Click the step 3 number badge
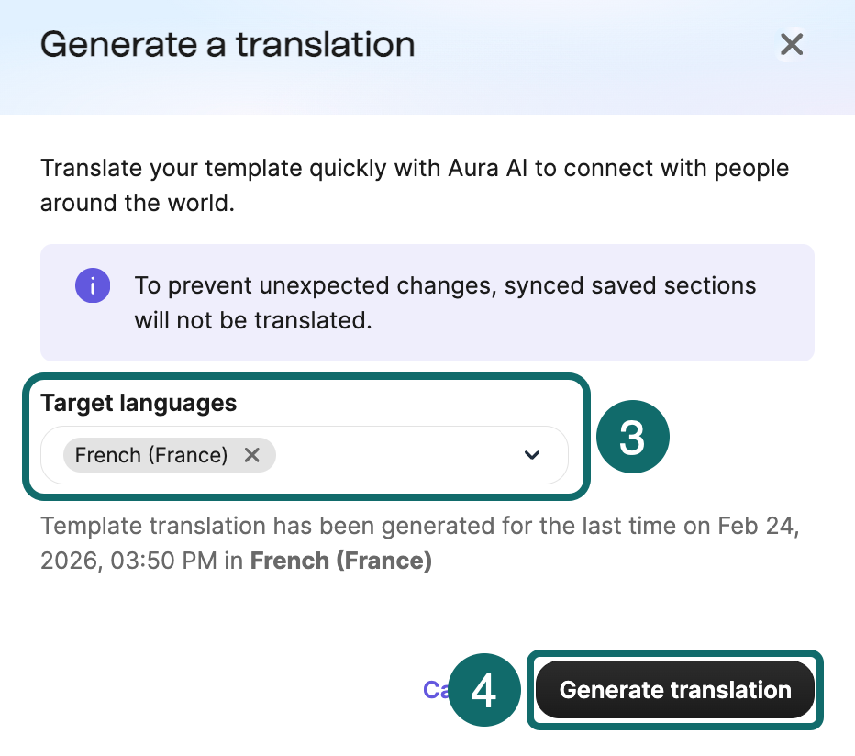The height and width of the screenshot is (756, 855). pos(633,439)
